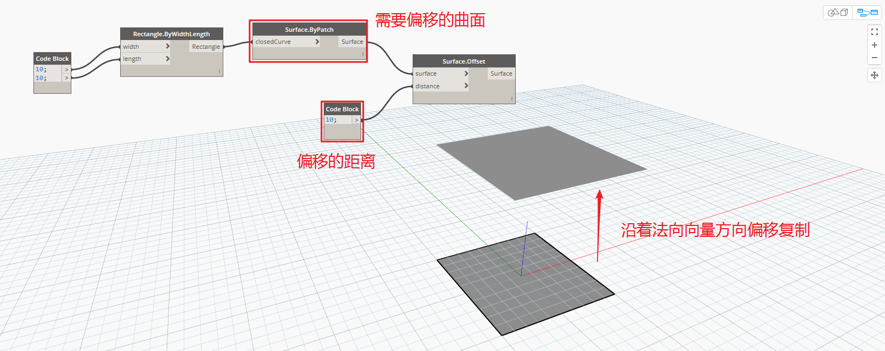Click the zoom to fit icon

pyautogui.click(x=875, y=32)
